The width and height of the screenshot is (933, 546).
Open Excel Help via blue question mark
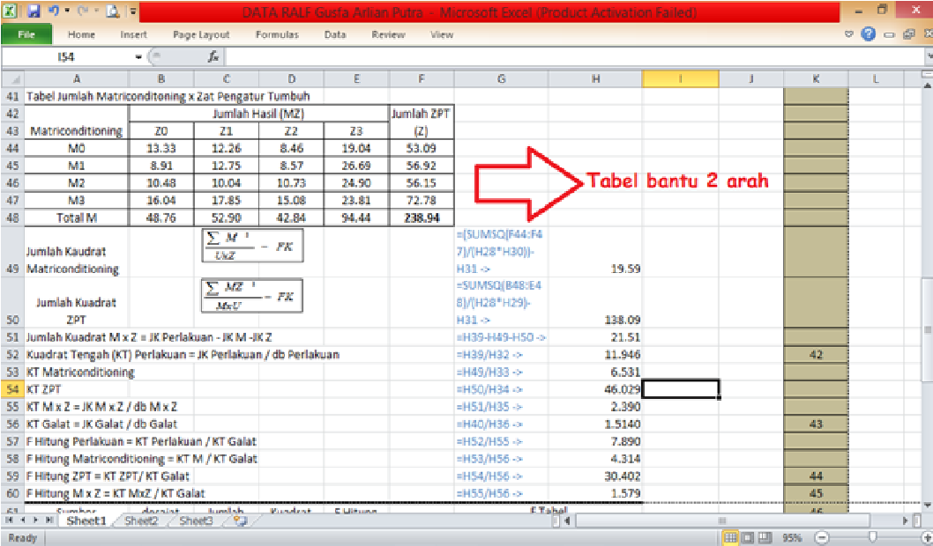(x=868, y=34)
